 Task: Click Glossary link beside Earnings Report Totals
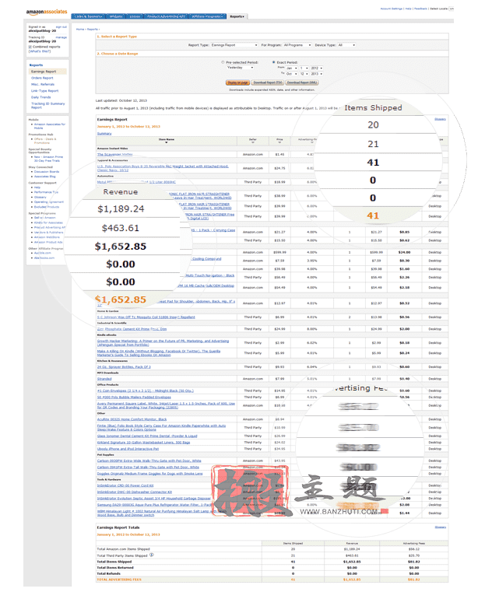click(440, 527)
